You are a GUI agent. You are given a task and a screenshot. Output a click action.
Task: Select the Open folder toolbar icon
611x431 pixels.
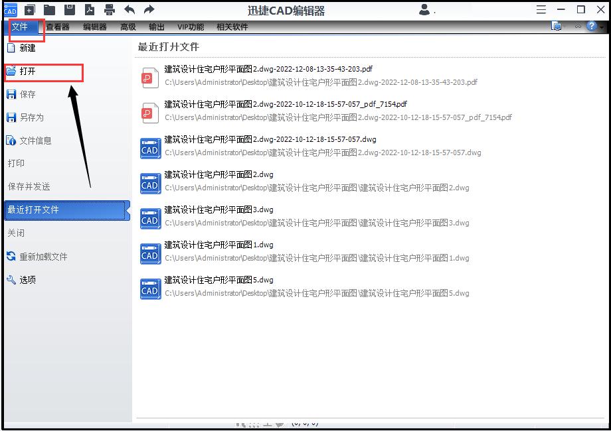coord(48,10)
